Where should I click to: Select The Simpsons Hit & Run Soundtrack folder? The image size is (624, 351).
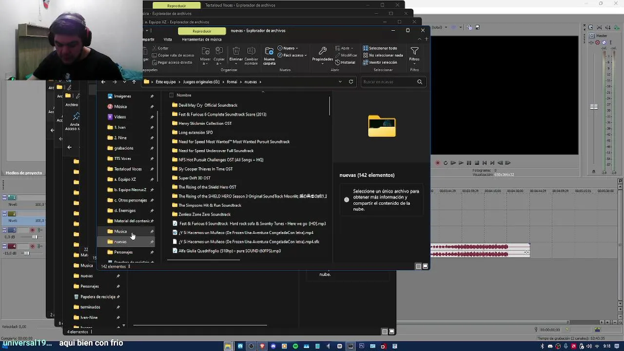click(210, 205)
